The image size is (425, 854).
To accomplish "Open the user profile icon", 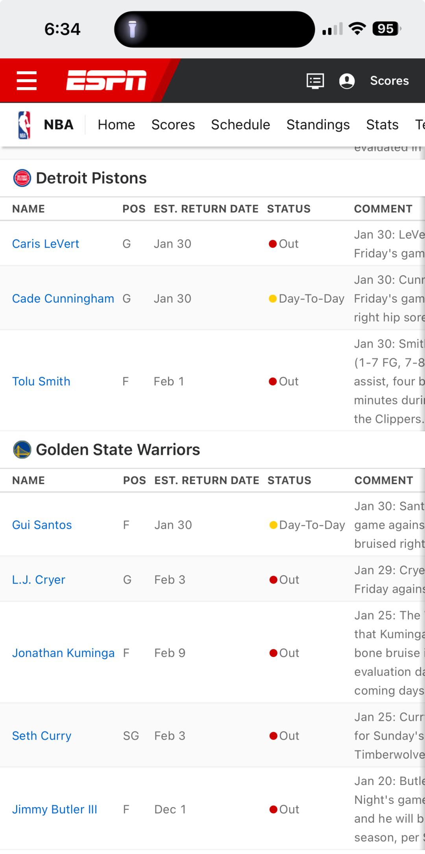I will pyautogui.click(x=347, y=81).
